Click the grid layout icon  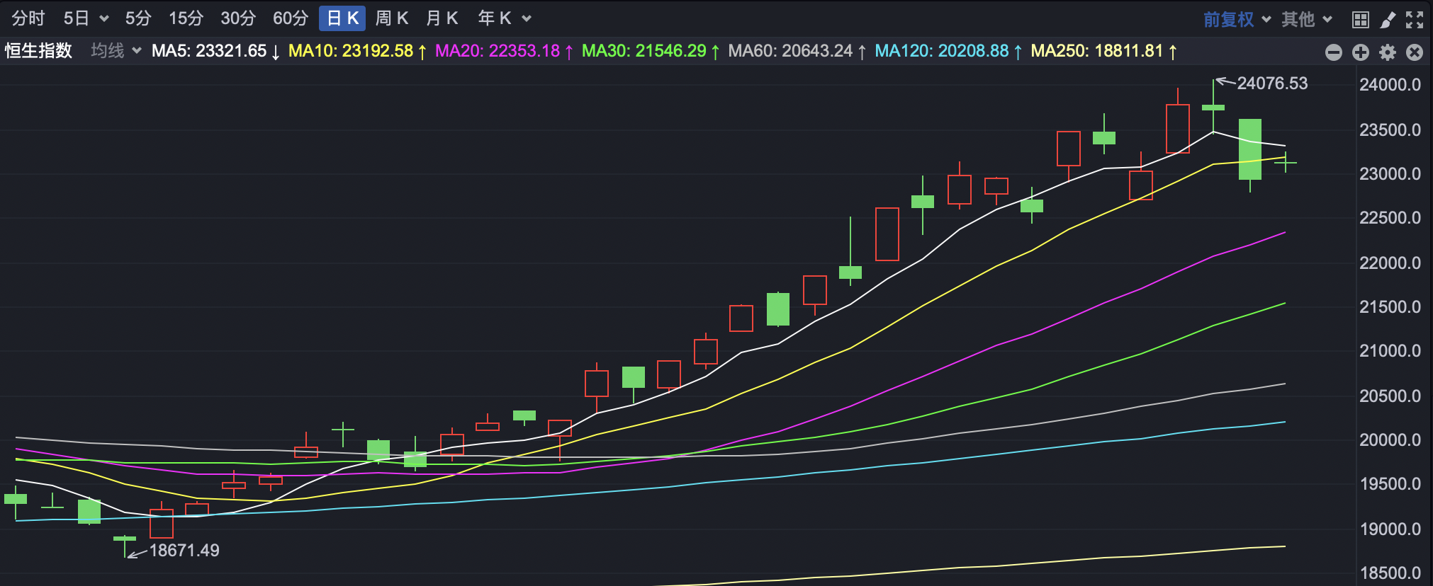pyautogui.click(x=1360, y=19)
